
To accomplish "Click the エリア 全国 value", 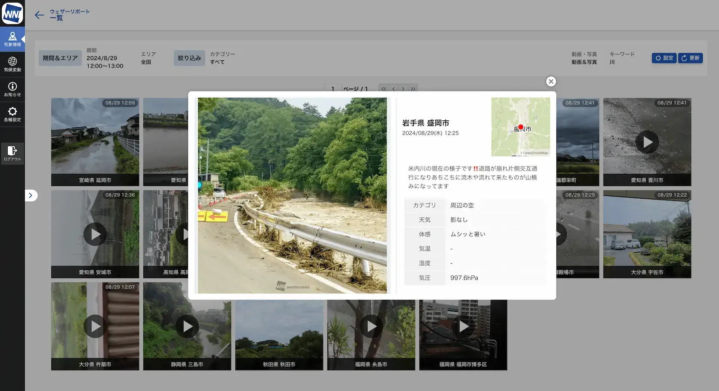I will click(x=146, y=62).
